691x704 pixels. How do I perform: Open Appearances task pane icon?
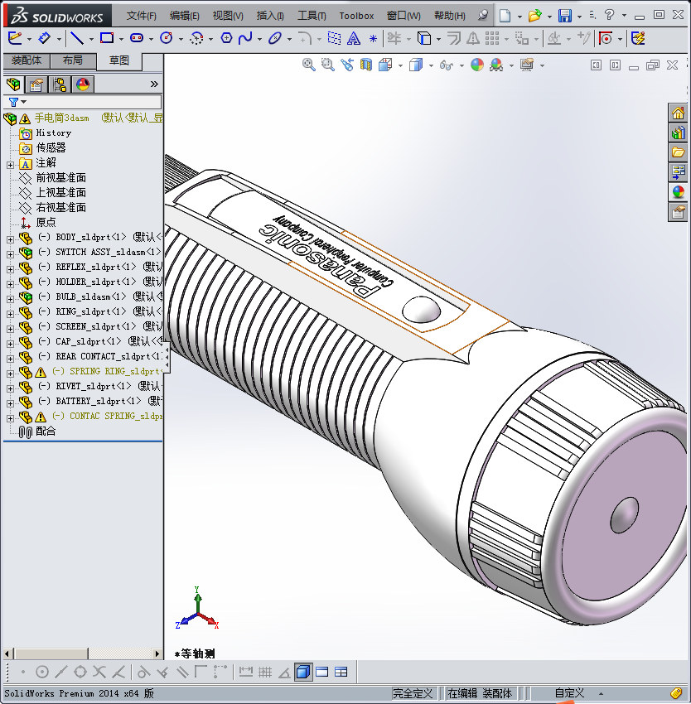[679, 192]
